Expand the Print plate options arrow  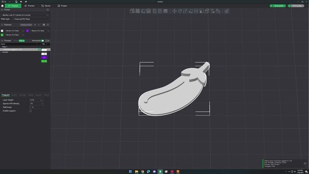coord(289,6)
